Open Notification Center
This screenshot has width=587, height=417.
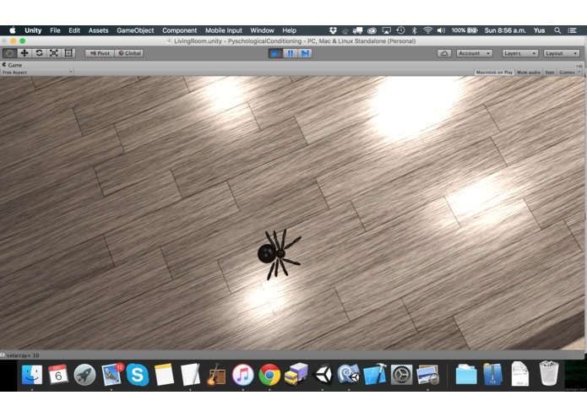click(x=572, y=30)
